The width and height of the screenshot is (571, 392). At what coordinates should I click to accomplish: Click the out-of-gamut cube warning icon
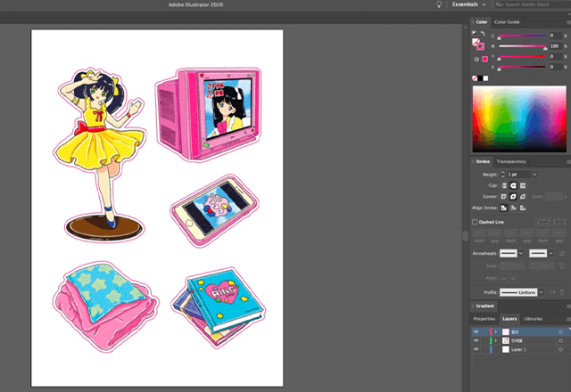click(476, 59)
